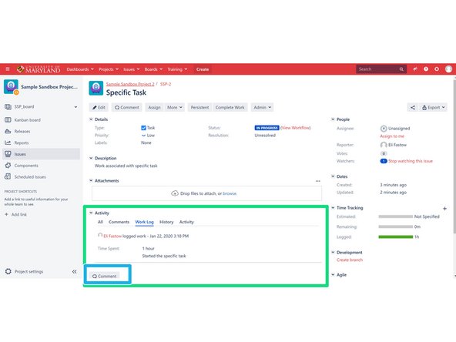456x342 pixels.
Task: Open the Scheduled Issues icon
Action: point(8,177)
